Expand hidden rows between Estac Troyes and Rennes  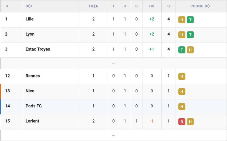tap(113, 63)
